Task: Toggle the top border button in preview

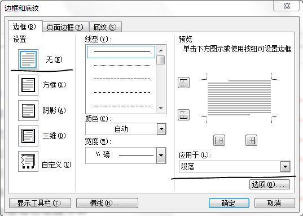Action: [183, 83]
